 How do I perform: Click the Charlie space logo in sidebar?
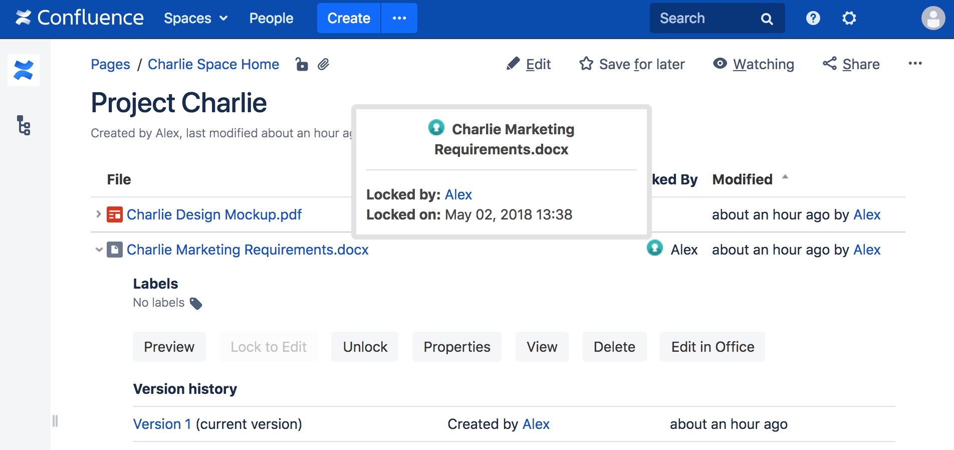click(24, 70)
